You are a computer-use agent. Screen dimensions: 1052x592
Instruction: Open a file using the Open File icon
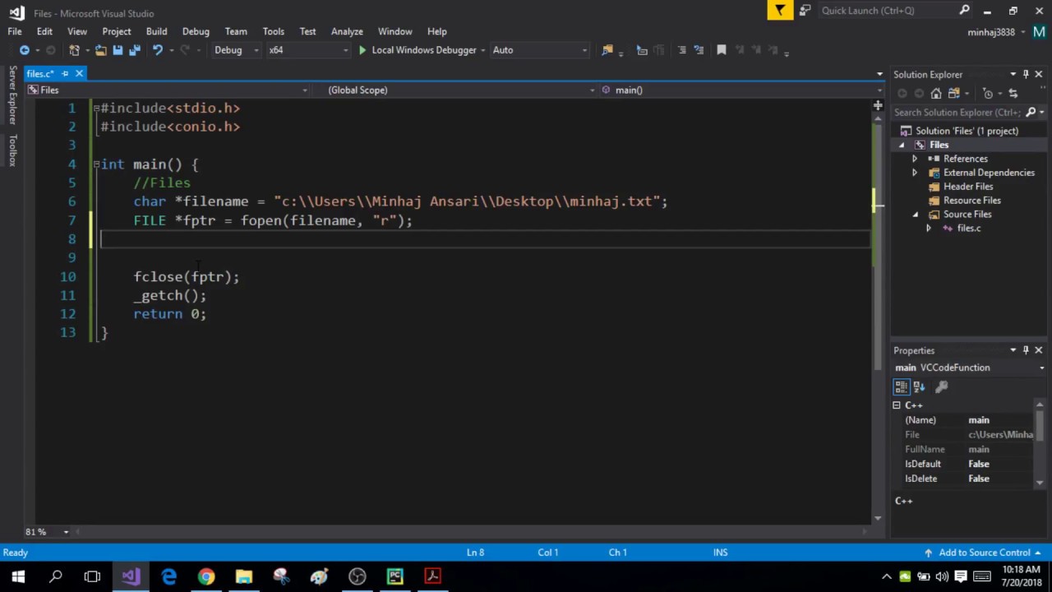pyautogui.click(x=100, y=50)
